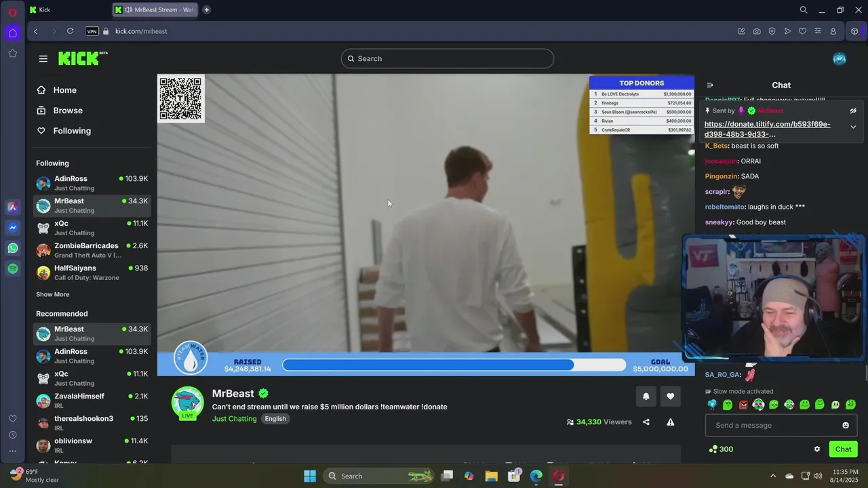This screenshot has height=488, width=868.
Task: Open the Kick hamburger menu
Action: [x=43, y=58]
